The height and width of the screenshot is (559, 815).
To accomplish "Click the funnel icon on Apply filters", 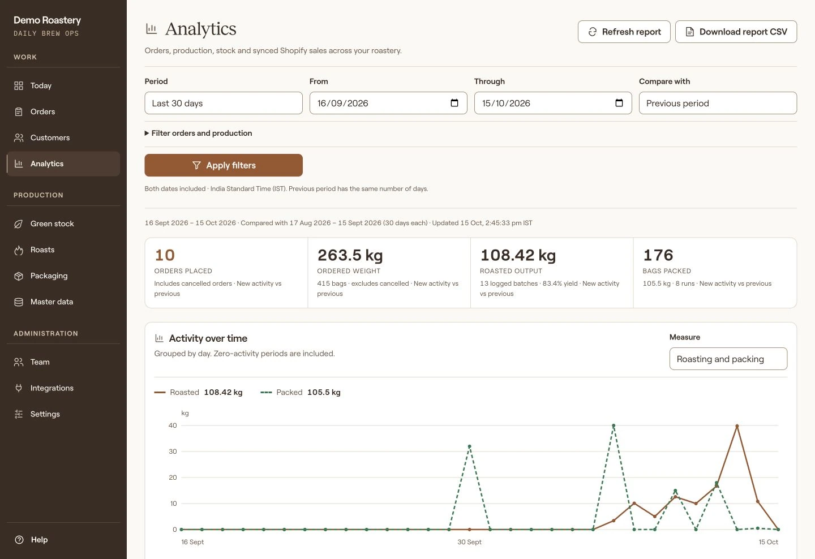I will coord(196,165).
